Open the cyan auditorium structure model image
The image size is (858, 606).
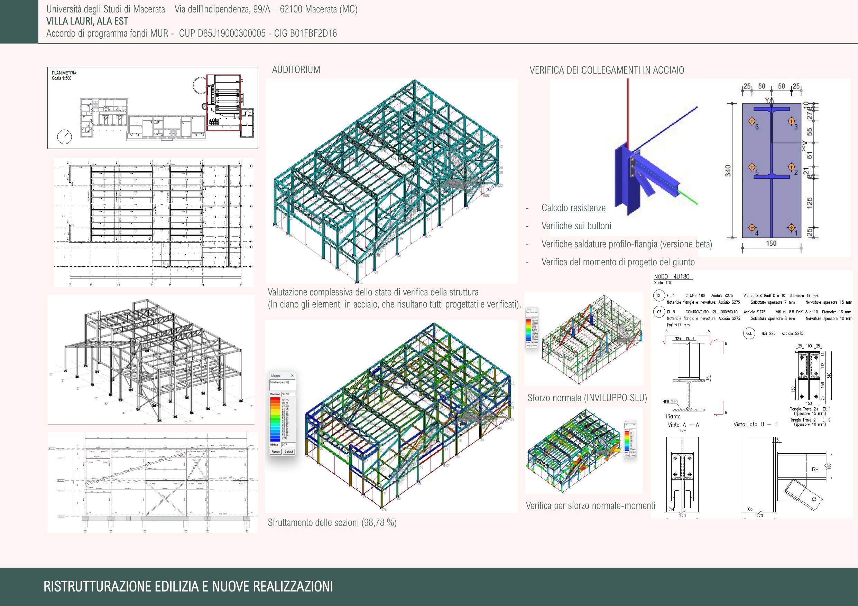click(x=391, y=181)
